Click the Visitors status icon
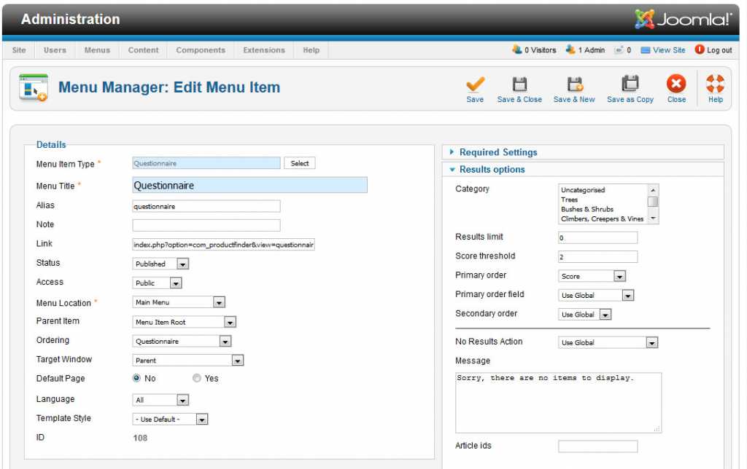 (x=517, y=50)
